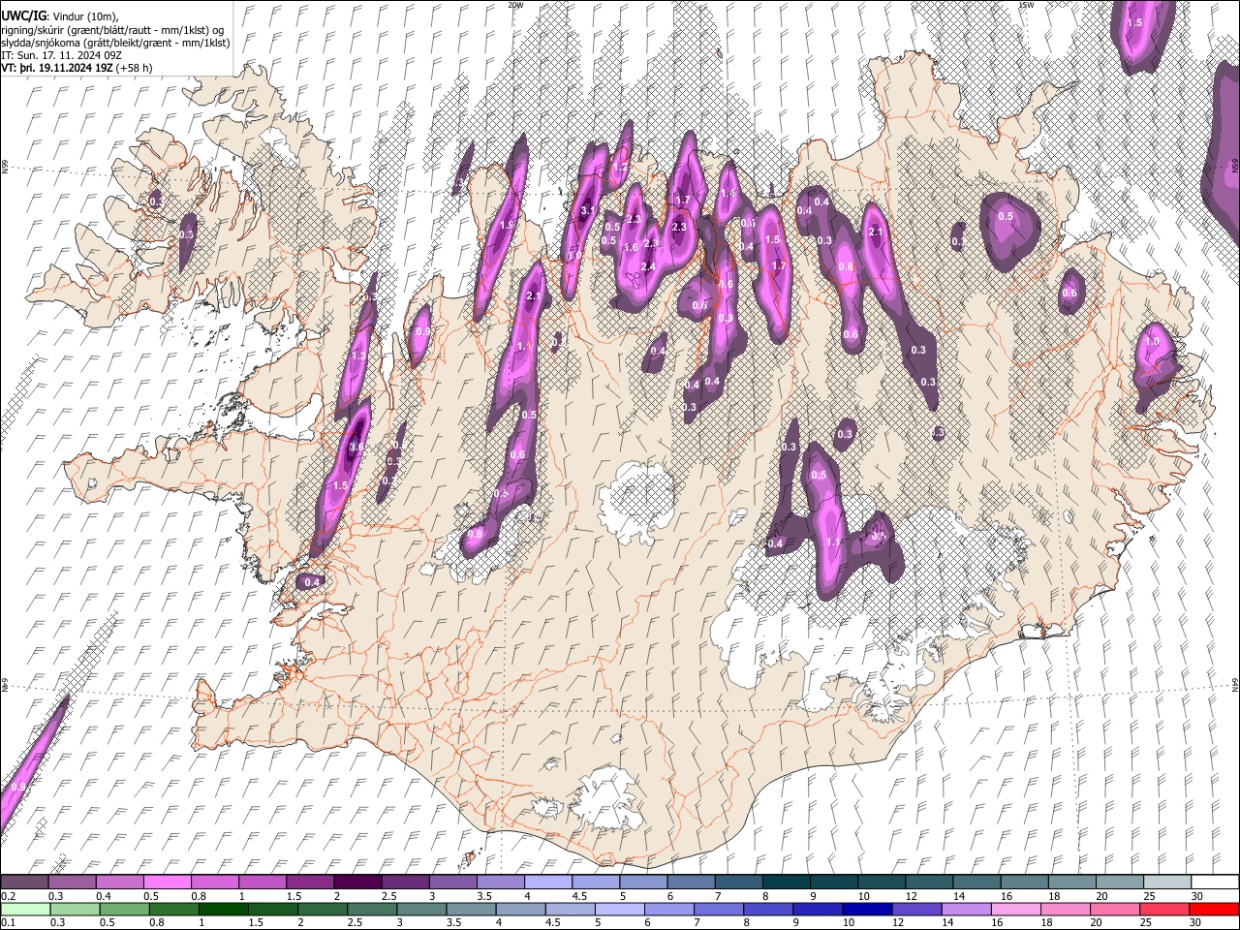Click the 3.6 snowfall value on the map
This screenshot has width=1240, height=930.
(356, 448)
